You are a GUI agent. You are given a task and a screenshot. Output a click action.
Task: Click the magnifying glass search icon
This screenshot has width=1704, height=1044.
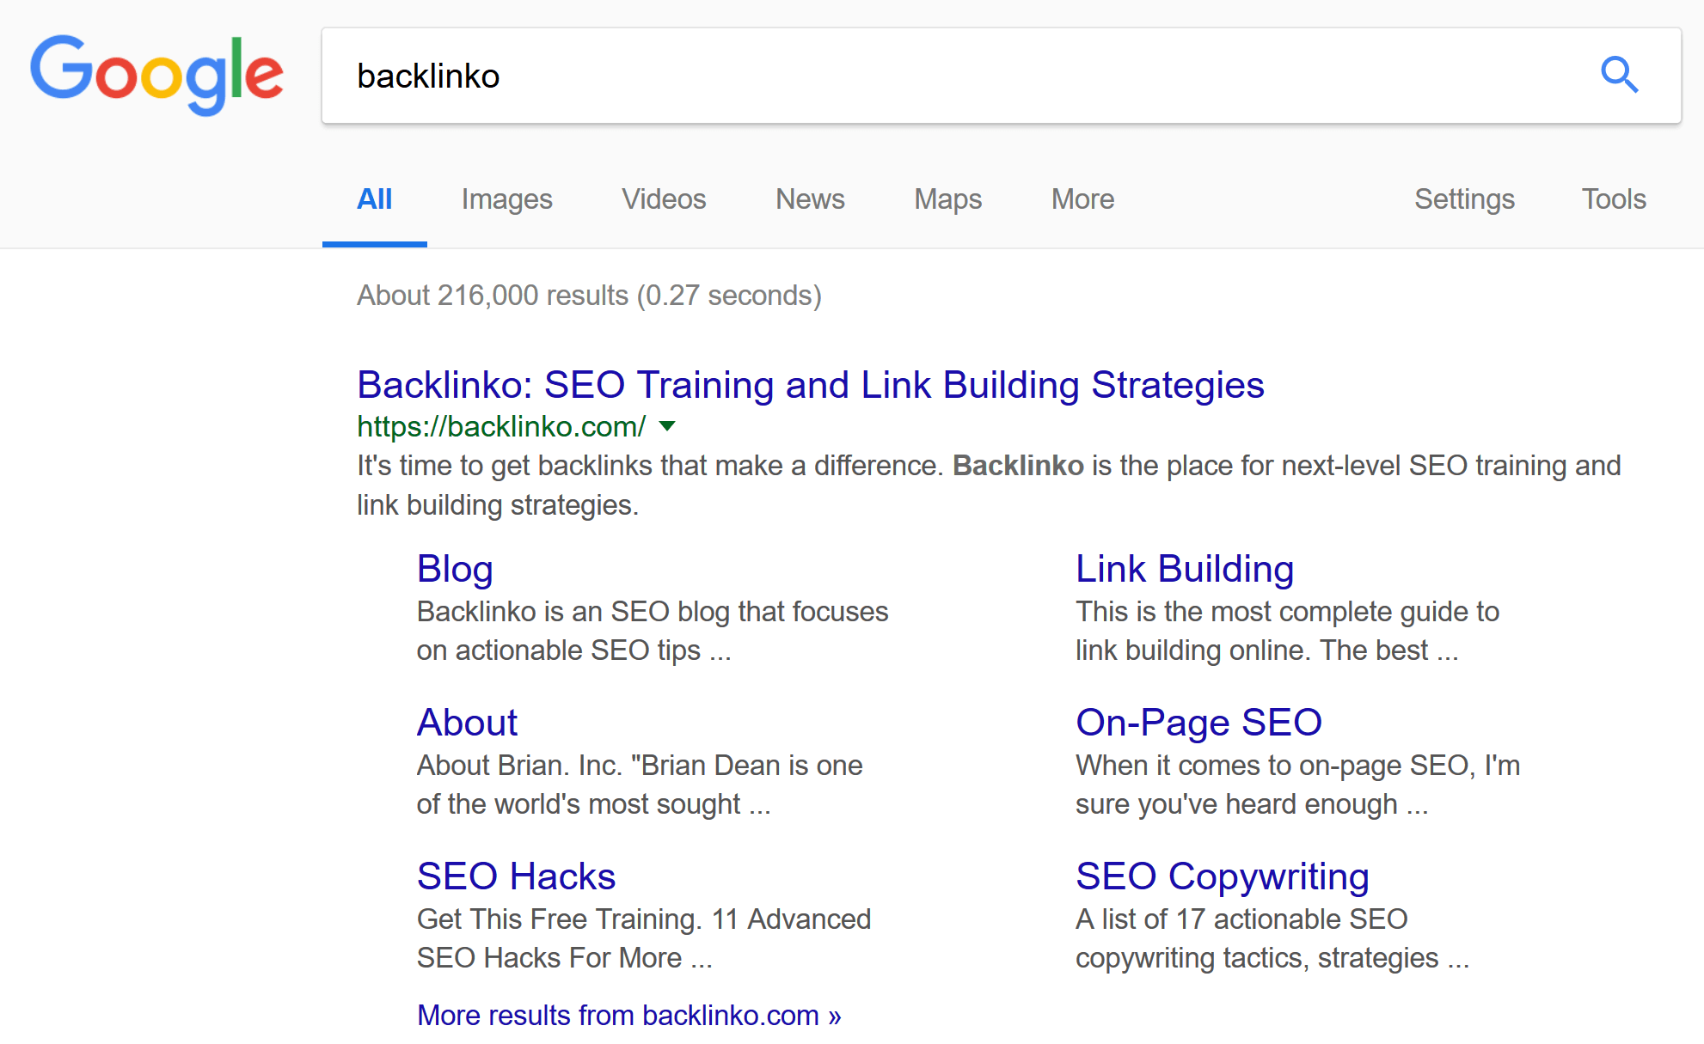point(1619,75)
